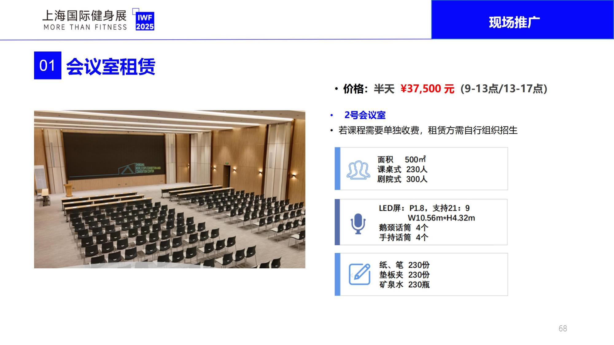Screen dimensions: 614x345
Task: Click the page number 68
Action: point(563,328)
